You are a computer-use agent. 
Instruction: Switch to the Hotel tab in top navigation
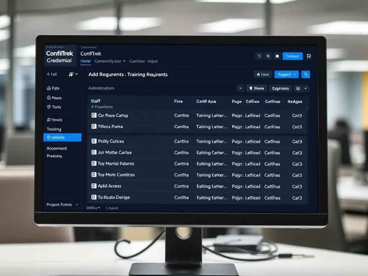coord(85,61)
